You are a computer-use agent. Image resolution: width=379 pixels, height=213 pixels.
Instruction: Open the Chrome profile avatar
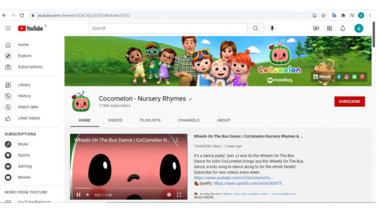pos(361,15)
